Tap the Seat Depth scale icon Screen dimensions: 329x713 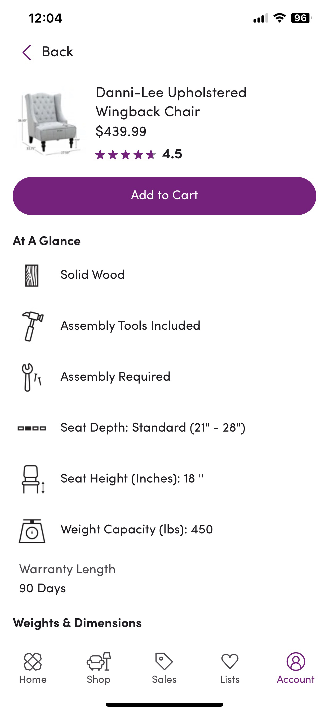tap(32, 428)
